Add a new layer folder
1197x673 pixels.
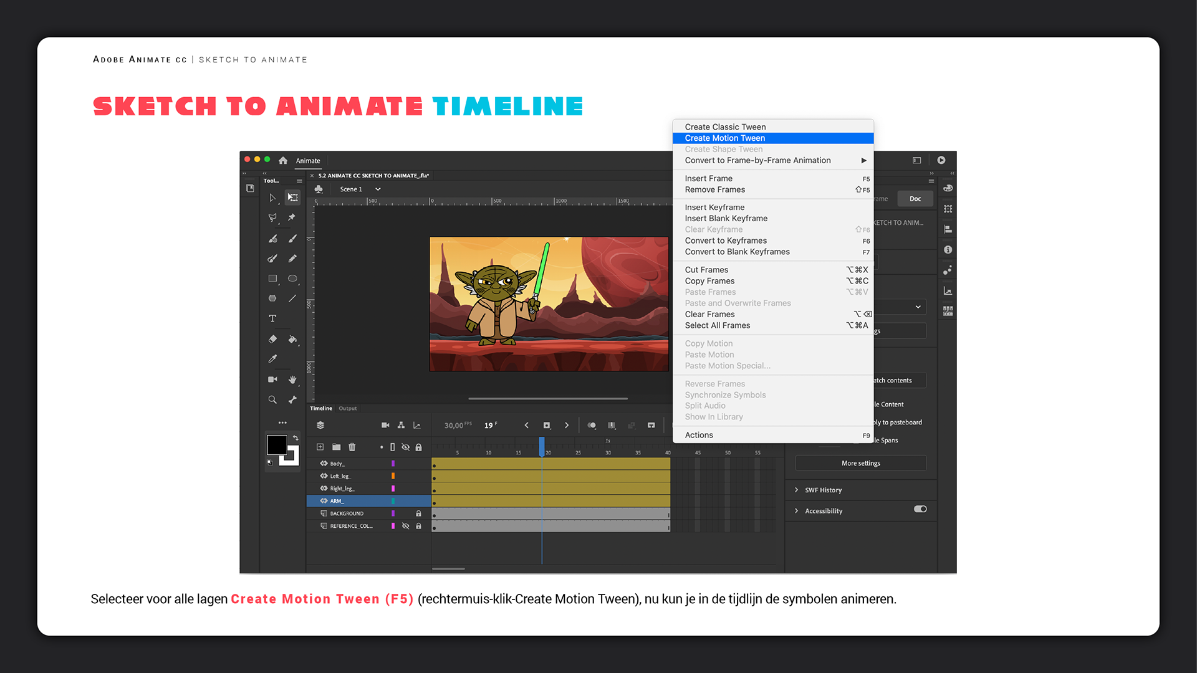(x=337, y=447)
